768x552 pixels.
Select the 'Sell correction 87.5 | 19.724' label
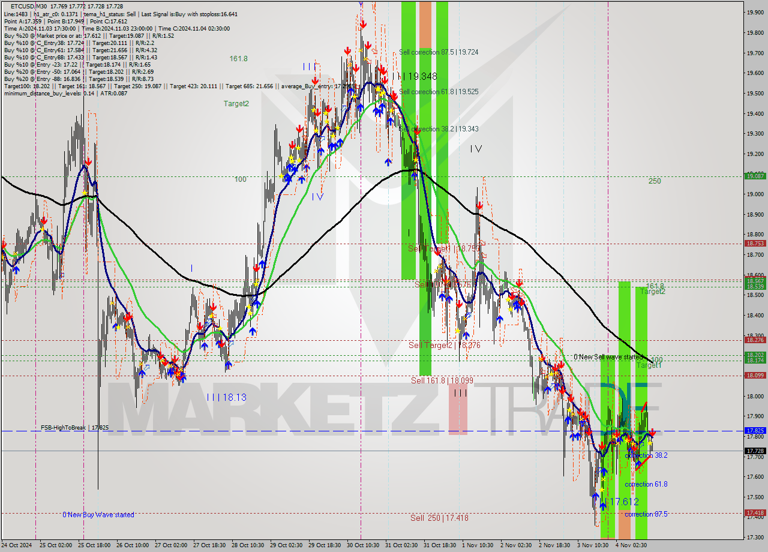439,52
